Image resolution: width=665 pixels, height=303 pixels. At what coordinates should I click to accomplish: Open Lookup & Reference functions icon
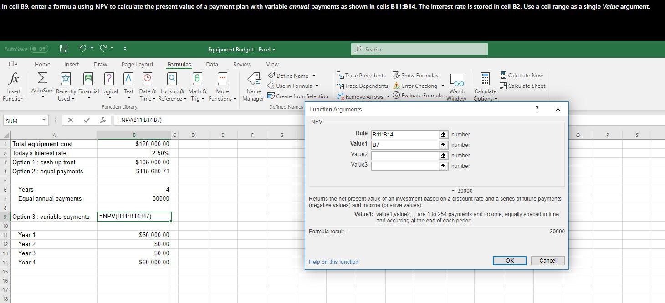click(172, 79)
